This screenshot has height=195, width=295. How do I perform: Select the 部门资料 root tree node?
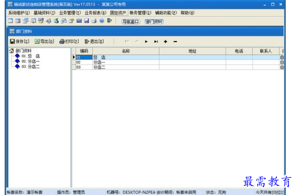click(23, 51)
